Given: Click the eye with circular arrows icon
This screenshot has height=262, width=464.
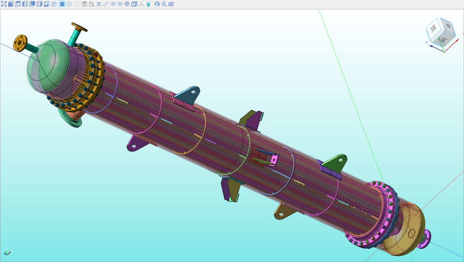Looking at the screenshot, I should [113, 4].
